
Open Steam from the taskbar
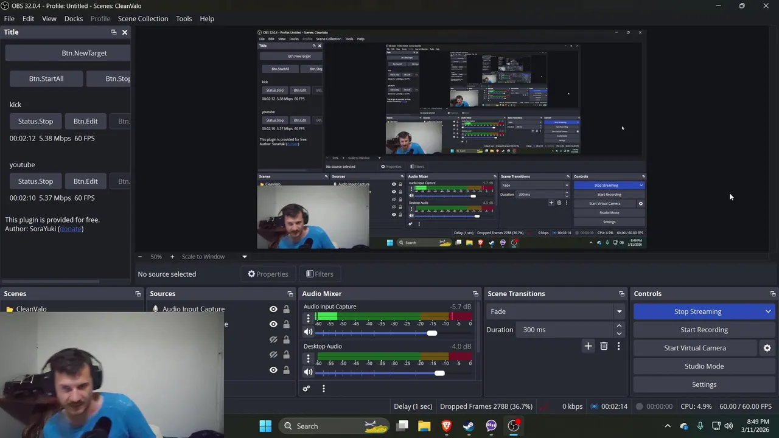point(469,426)
